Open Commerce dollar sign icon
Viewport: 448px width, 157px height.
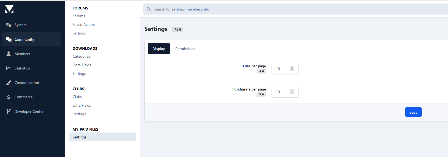(9, 97)
